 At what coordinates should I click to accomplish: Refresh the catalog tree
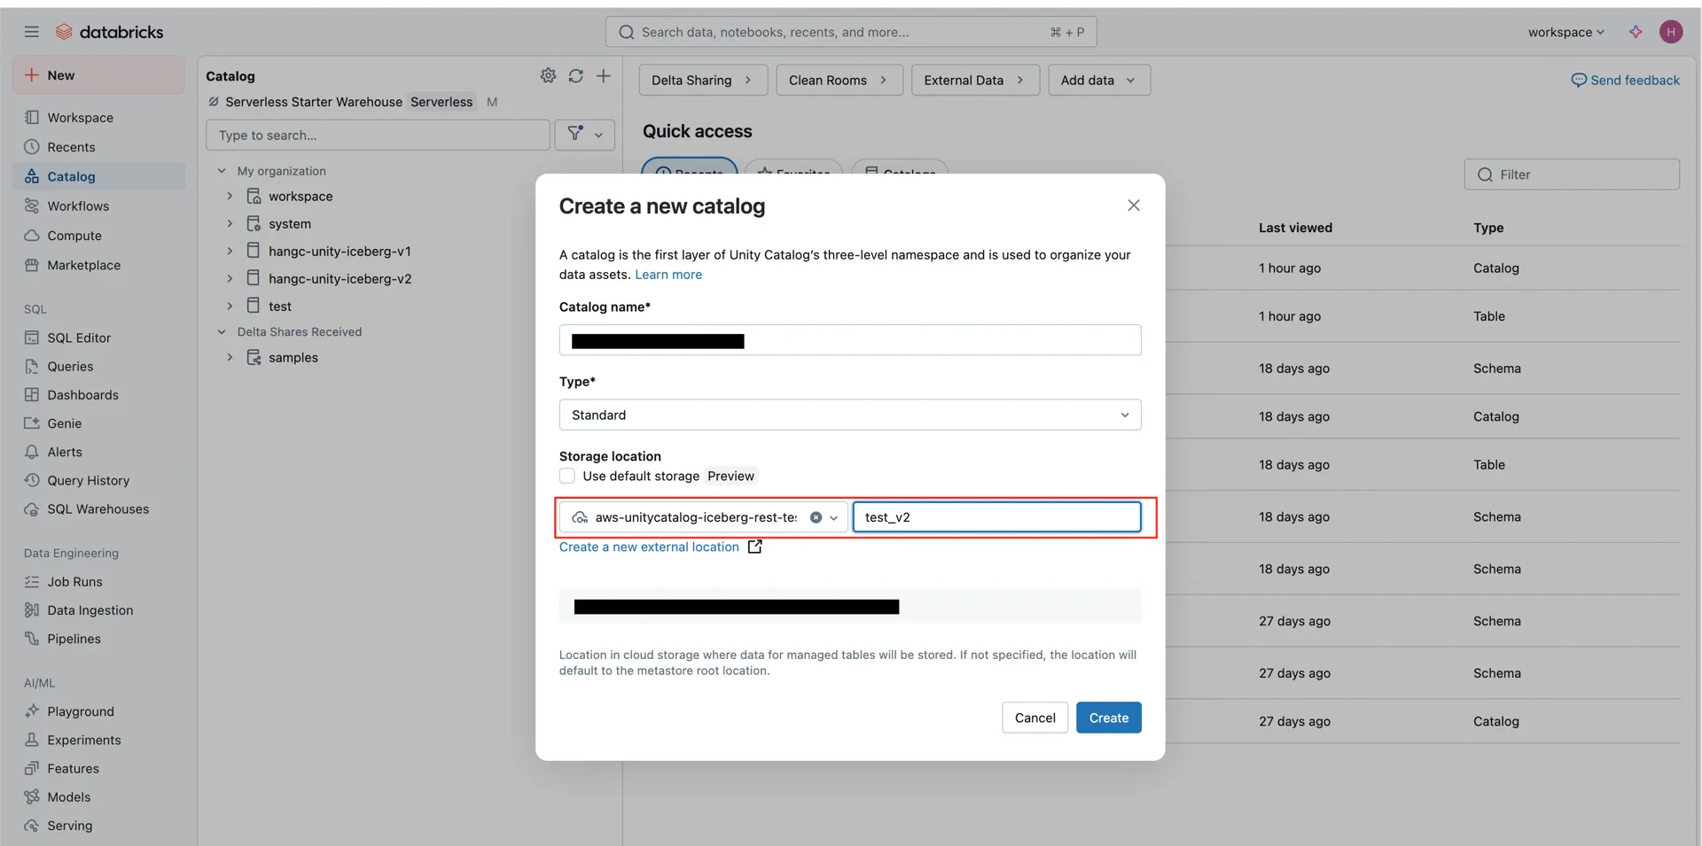575,76
